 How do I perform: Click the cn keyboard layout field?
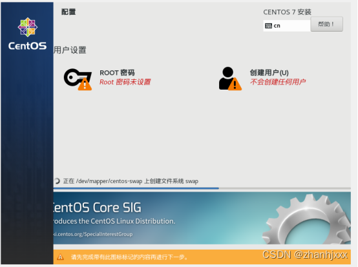pyautogui.click(x=287, y=26)
